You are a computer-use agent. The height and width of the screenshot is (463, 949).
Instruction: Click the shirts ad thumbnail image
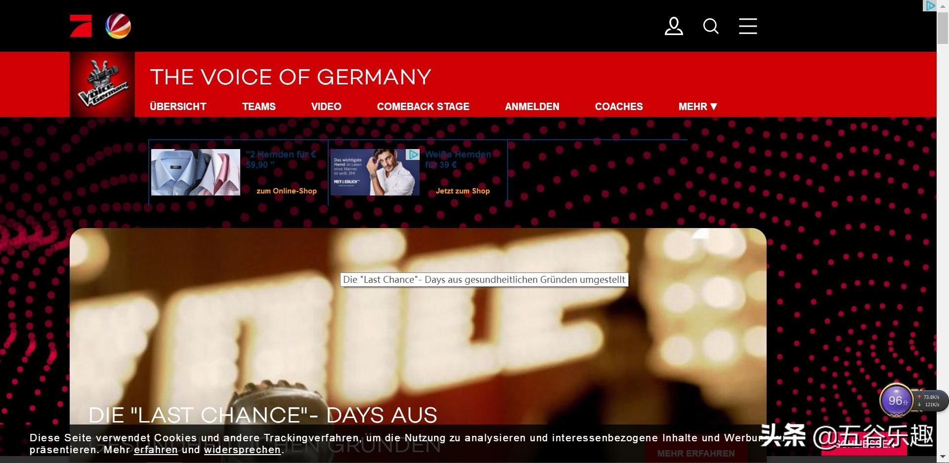click(196, 172)
